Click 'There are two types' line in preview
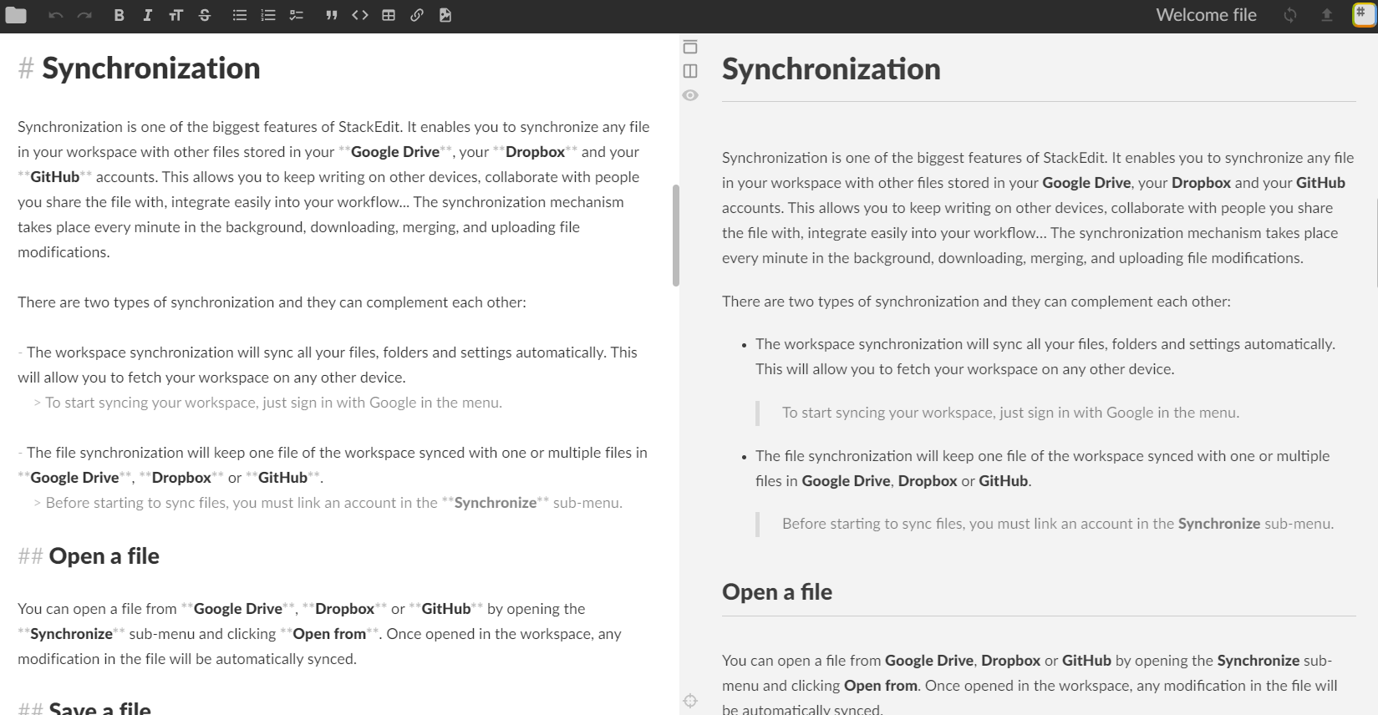The image size is (1378, 715). 976,302
